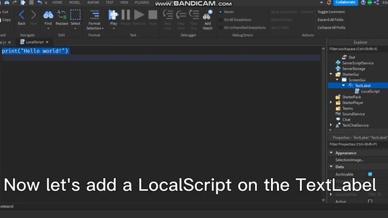This screenshot has height=218, width=388.
Task: Open the Replace tool
Action: click(x=62, y=15)
